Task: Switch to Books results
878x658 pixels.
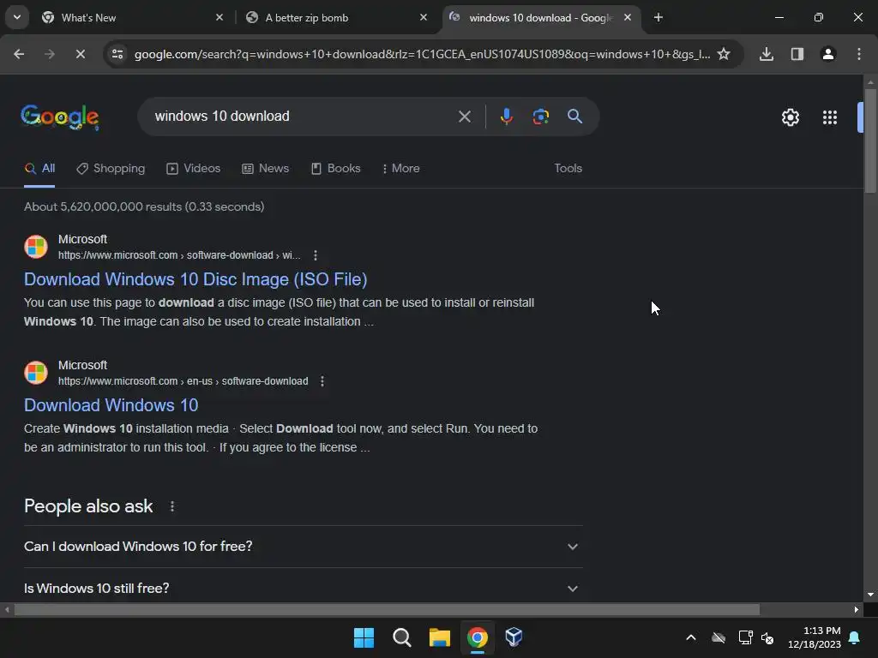Action: pyautogui.click(x=335, y=169)
